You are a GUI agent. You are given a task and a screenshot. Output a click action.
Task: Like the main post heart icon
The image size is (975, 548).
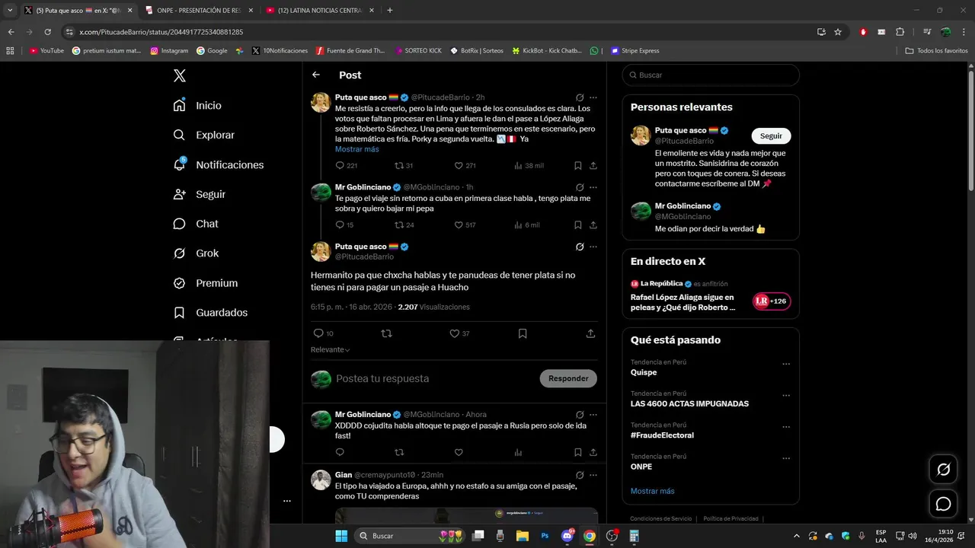coord(455,333)
